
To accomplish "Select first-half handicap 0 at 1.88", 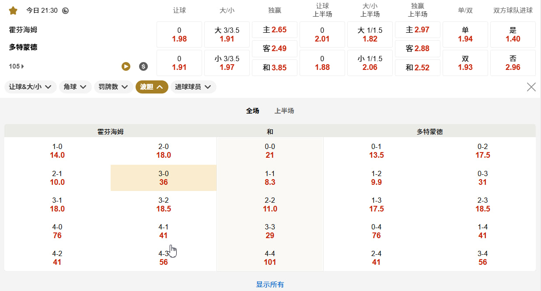I will [x=322, y=63].
